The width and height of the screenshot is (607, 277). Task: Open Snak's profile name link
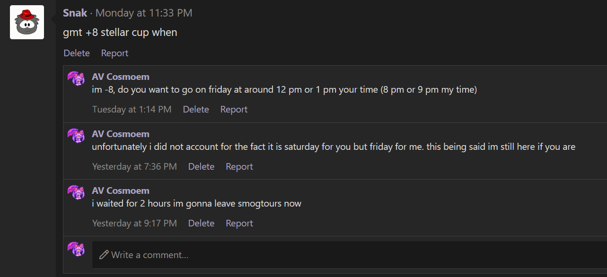pyautogui.click(x=75, y=13)
